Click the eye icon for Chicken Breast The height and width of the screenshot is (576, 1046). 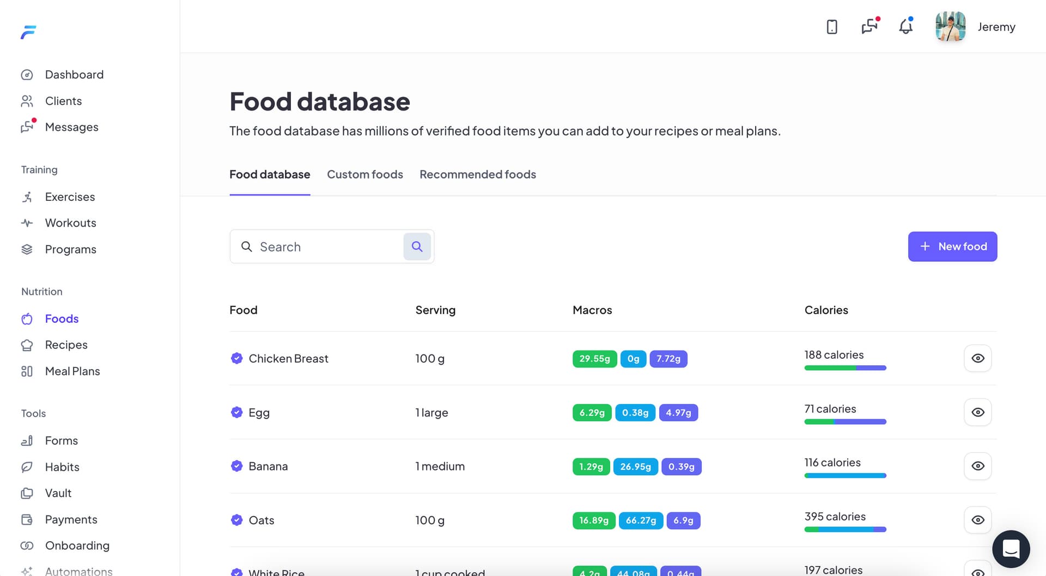(x=977, y=358)
